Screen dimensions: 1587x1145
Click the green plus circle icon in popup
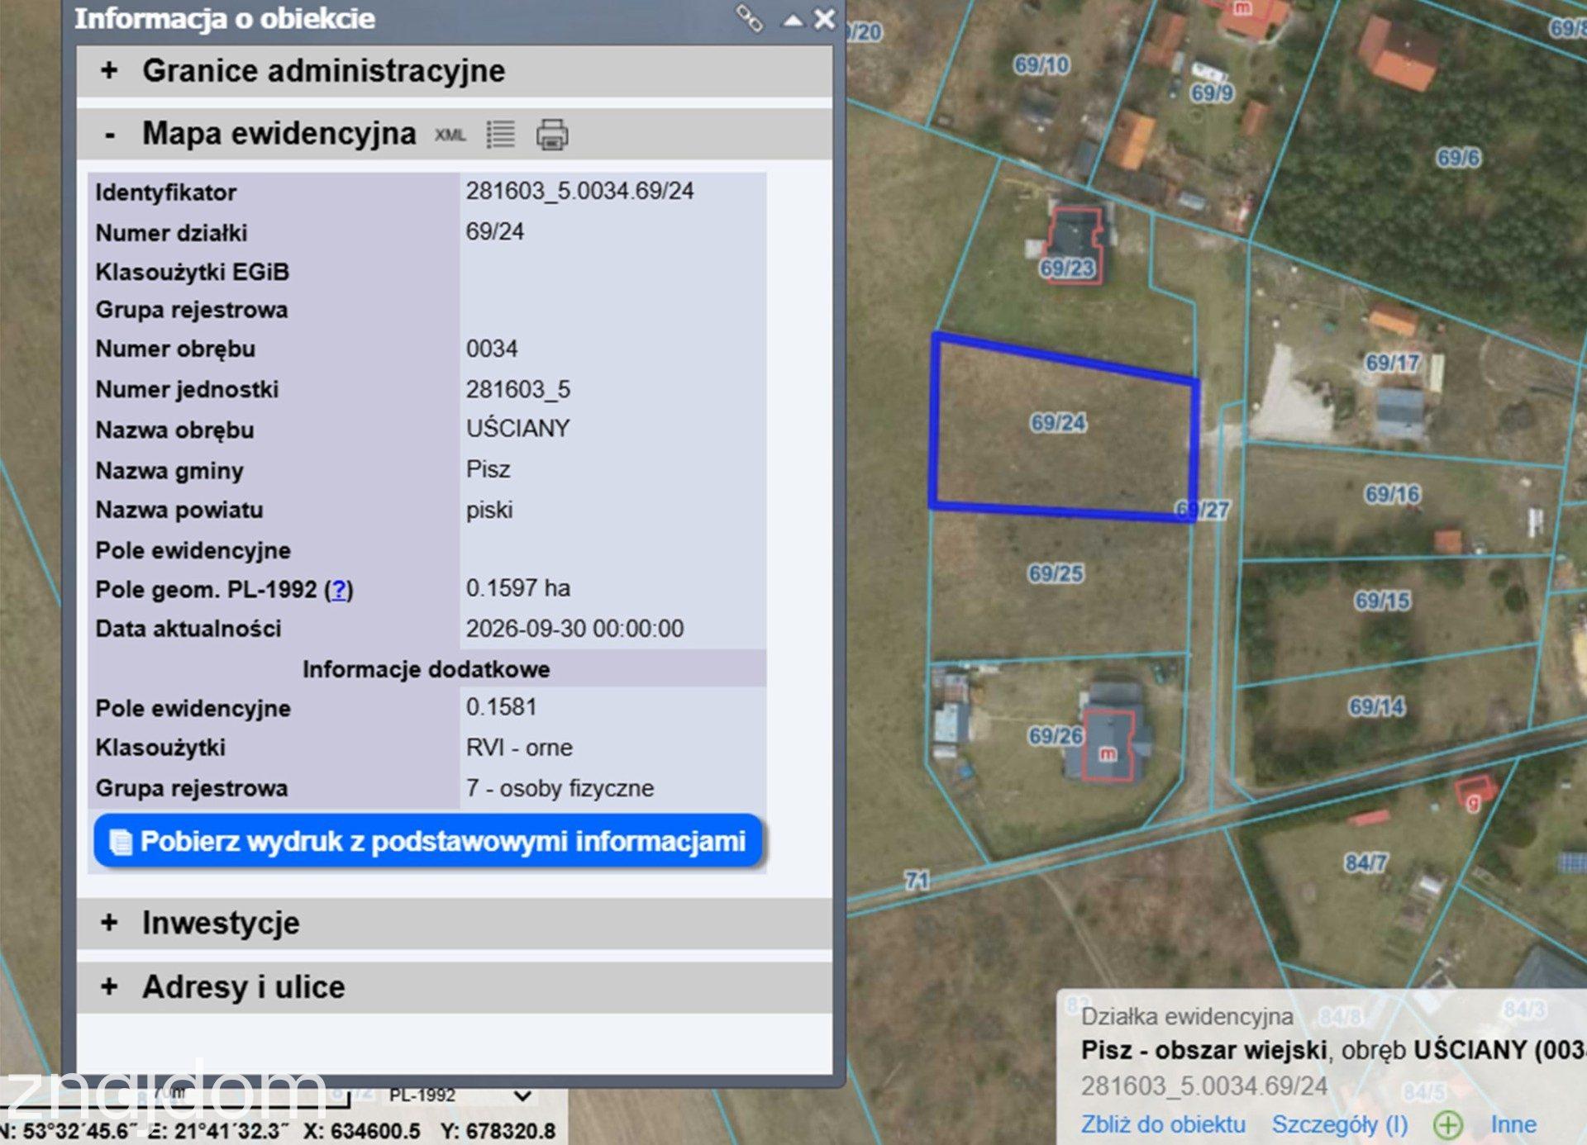tap(1448, 1124)
